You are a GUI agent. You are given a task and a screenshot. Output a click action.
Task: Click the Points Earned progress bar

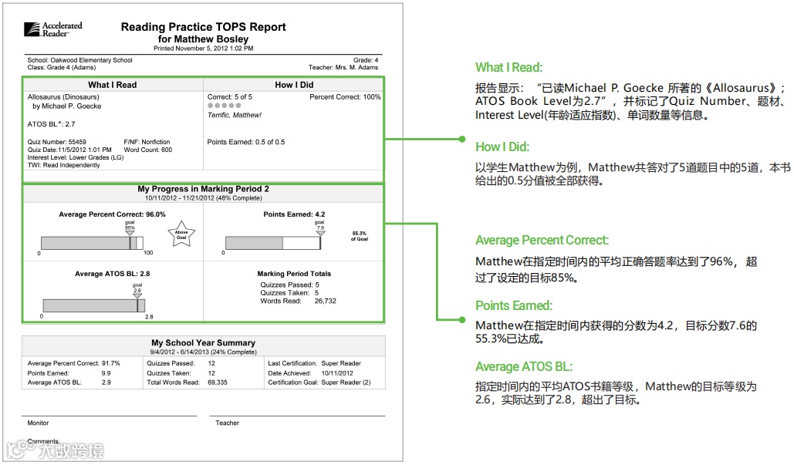pos(273,243)
